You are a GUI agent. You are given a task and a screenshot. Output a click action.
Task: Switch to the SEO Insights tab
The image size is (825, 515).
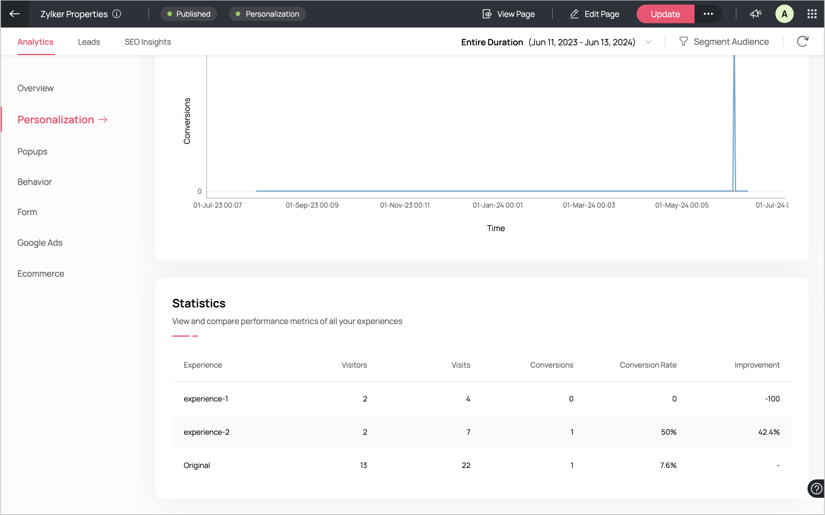[147, 42]
